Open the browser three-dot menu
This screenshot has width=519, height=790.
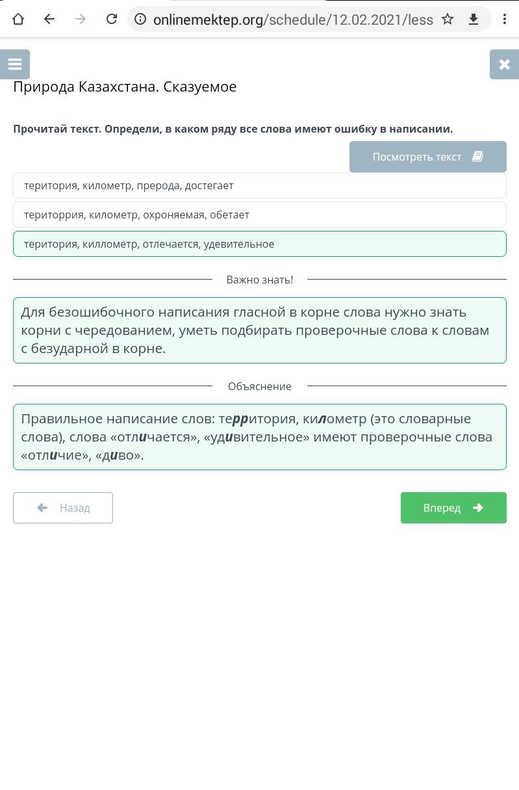point(505,19)
